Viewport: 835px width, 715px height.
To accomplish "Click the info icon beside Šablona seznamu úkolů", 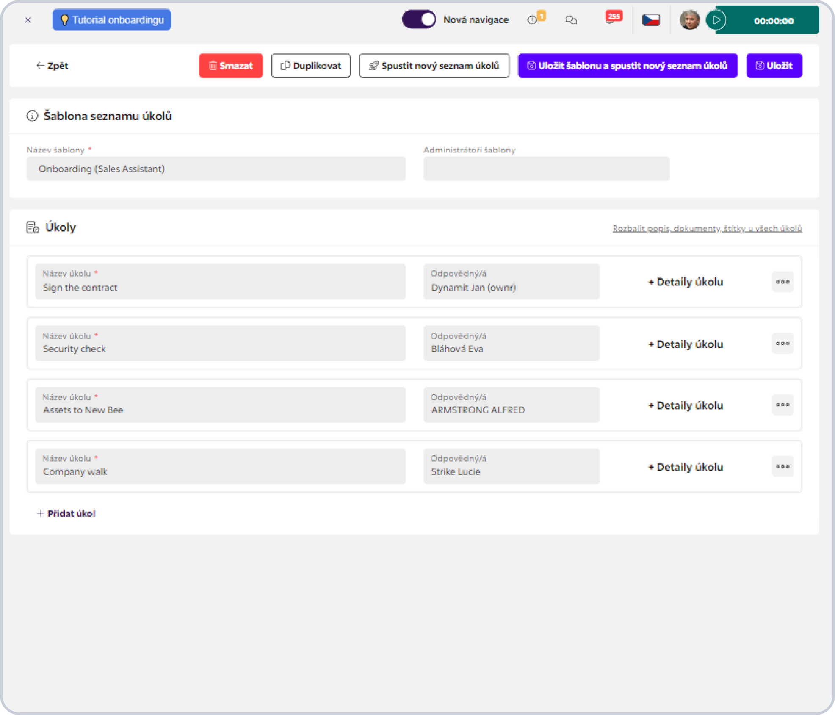I will [32, 116].
